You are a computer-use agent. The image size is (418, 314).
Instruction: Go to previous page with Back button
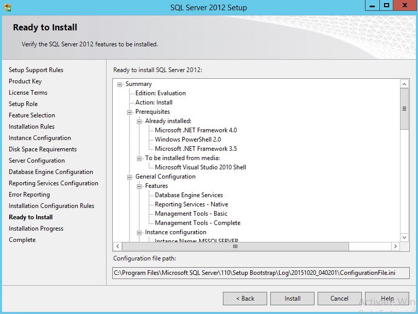point(245,299)
